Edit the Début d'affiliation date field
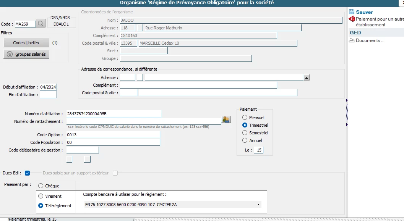404x221 pixels. click(48, 87)
